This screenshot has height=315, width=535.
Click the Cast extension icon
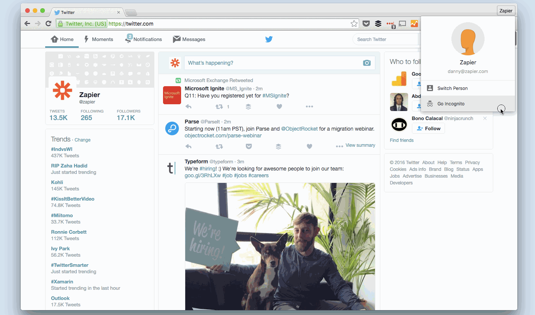(402, 24)
